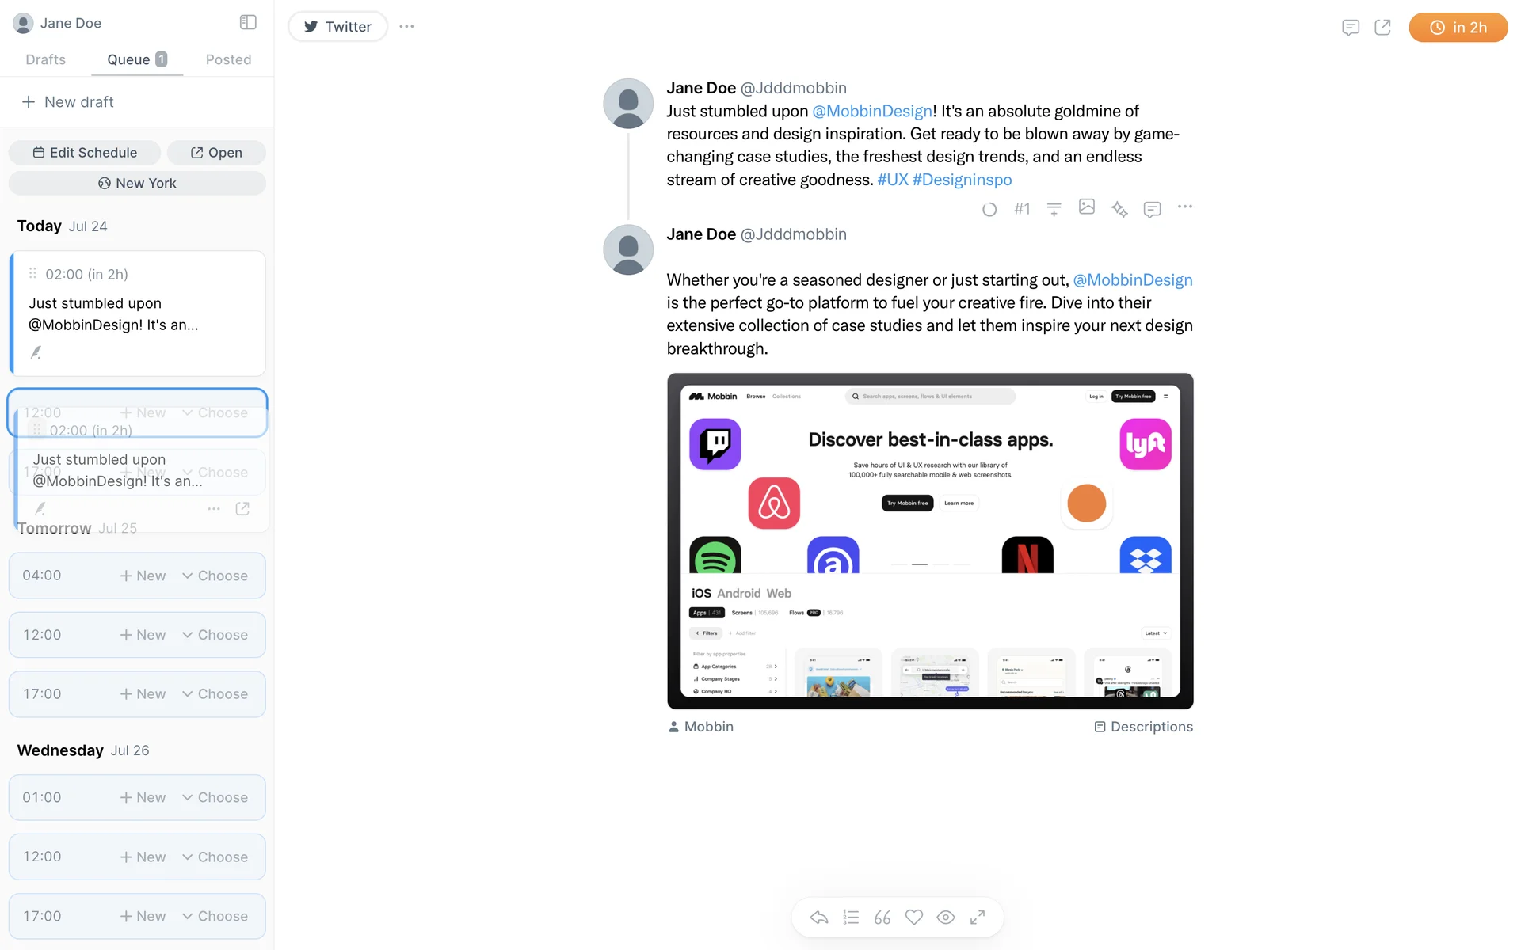Open the comments icon in top bar
Image resolution: width=1521 pixels, height=950 pixels.
[1351, 28]
